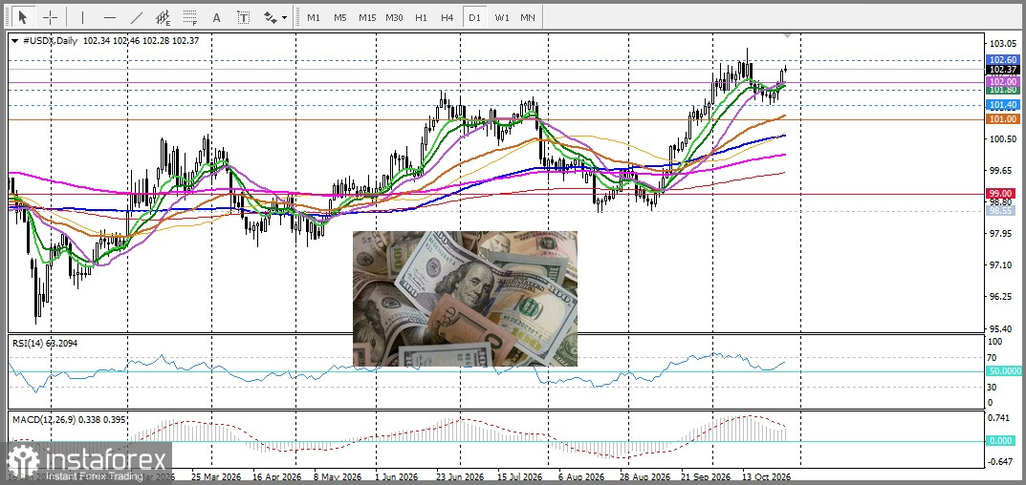
Task: Change timeframe to H4
Action: (447, 17)
